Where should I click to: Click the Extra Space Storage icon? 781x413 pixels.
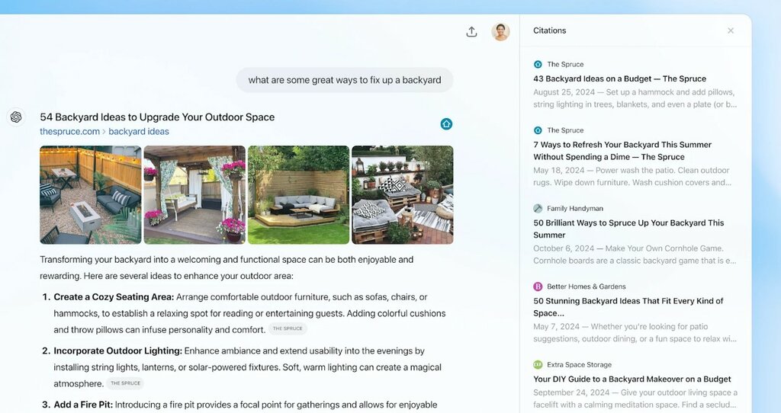pyautogui.click(x=538, y=364)
